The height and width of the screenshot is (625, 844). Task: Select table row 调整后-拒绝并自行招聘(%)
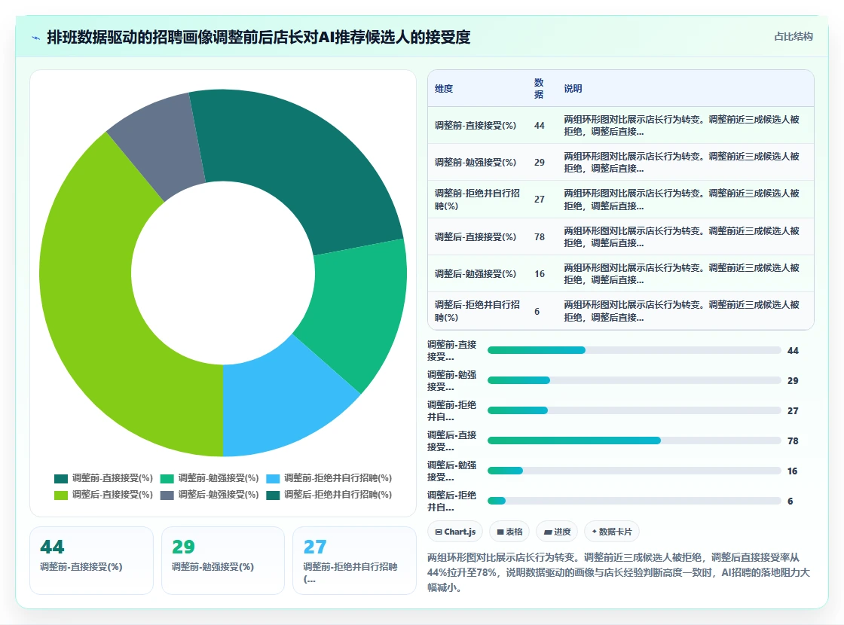coord(621,311)
